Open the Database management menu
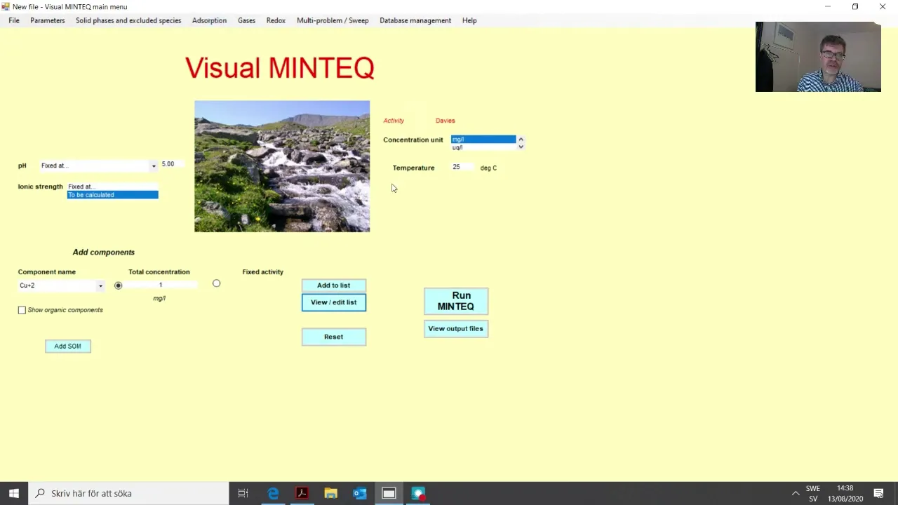The width and height of the screenshot is (898, 505). [415, 20]
